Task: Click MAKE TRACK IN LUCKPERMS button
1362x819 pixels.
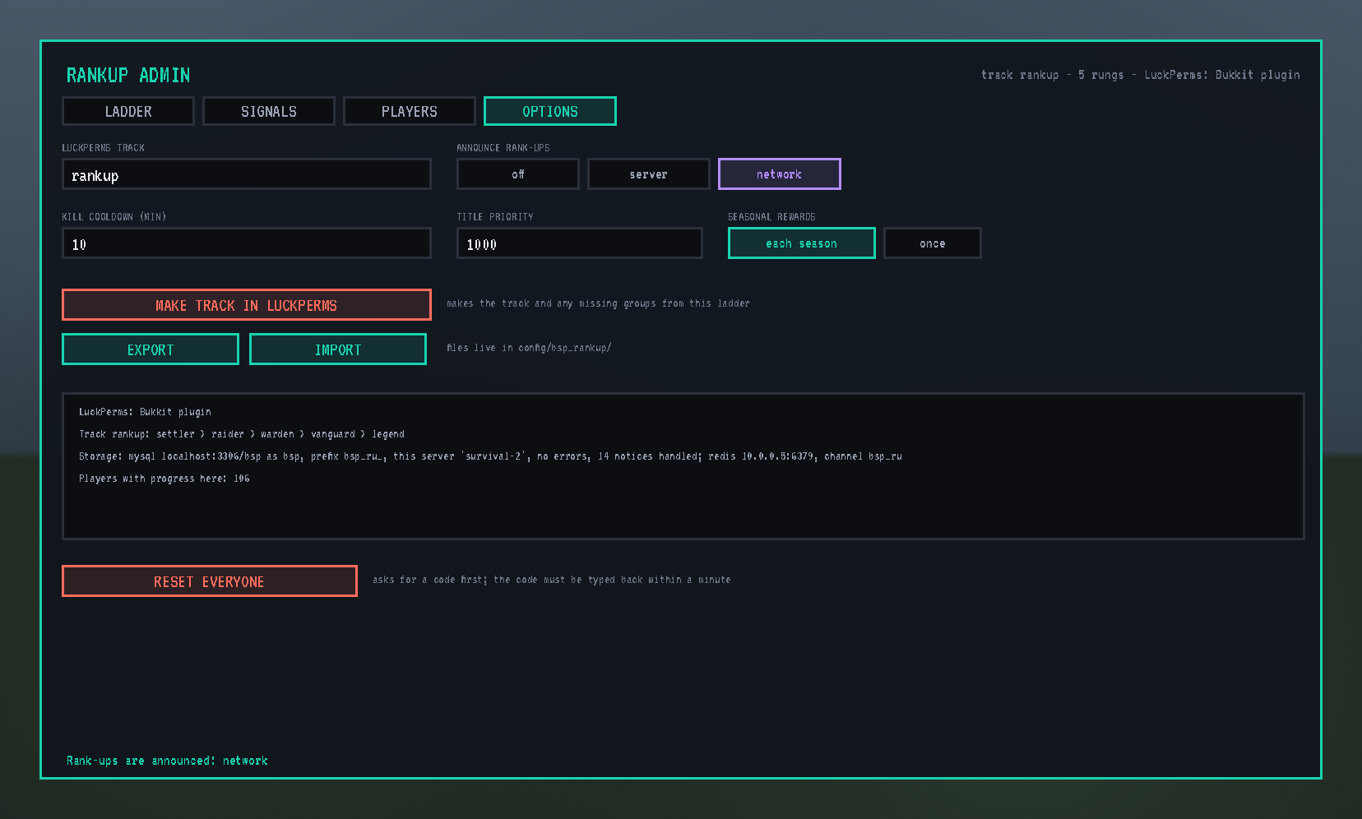Action: point(247,305)
